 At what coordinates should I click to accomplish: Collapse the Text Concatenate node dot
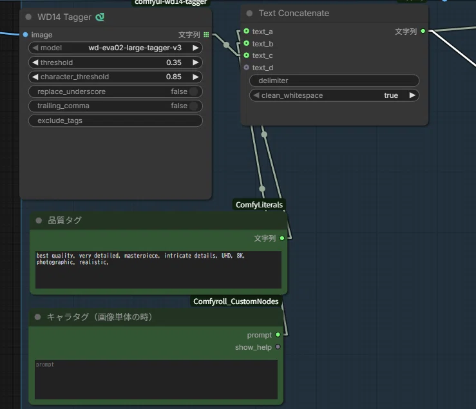pyautogui.click(x=249, y=14)
